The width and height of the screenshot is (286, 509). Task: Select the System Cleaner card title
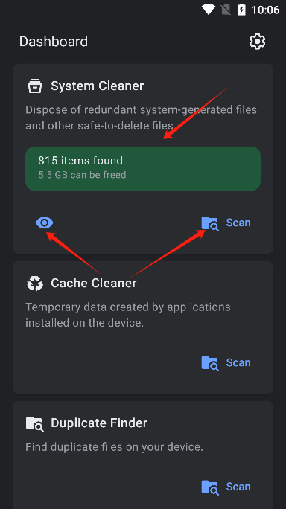(x=97, y=86)
